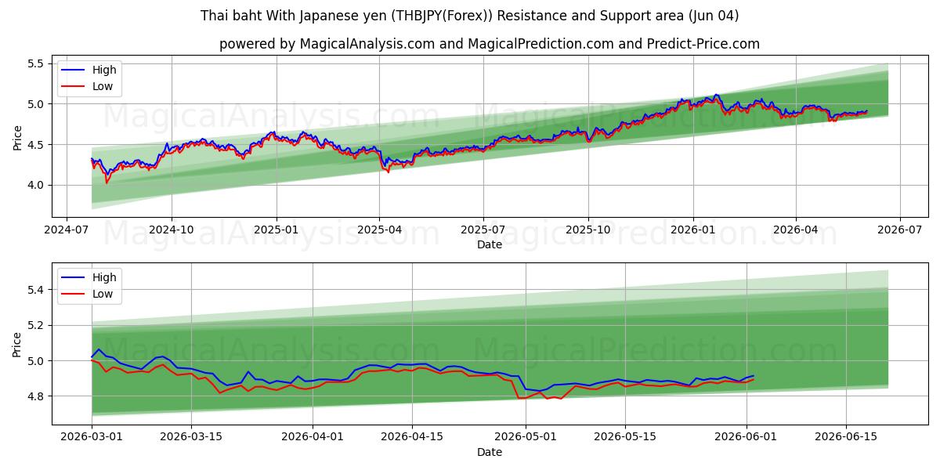Screen dimensions: 940x470
Task: Click top chart x-axis label '2026-04'
Action: click(797, 230)
